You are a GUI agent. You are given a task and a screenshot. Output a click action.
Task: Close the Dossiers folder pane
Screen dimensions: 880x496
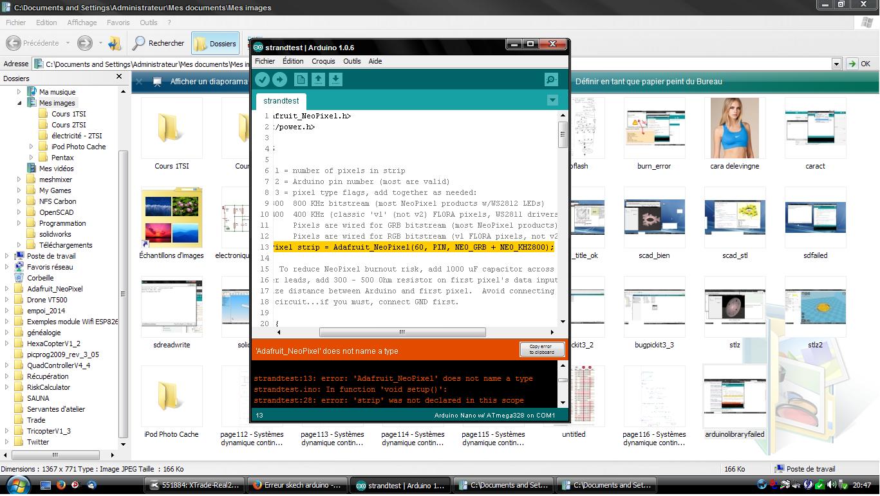[119, 77]
